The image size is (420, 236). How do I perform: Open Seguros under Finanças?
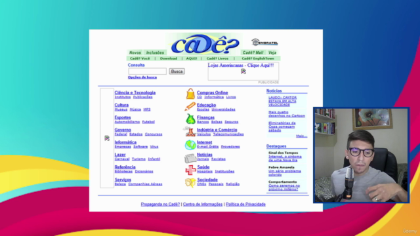point(232,122)
